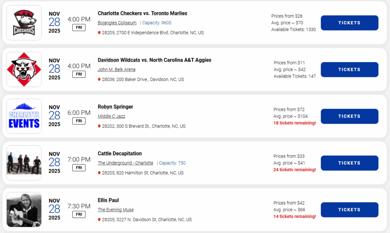Select TICKETS for the Ellis Paul show
Viewport: 390px width, 233px height.
349,210
